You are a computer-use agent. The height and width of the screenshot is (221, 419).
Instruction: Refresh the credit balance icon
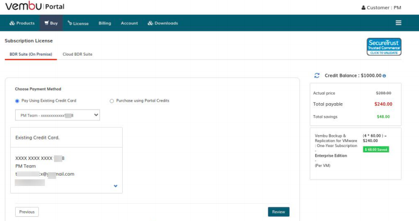[x=317, y=76]
